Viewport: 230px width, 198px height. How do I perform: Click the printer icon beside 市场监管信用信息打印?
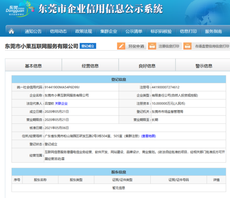pyautogui.click(x=187, y=46)
